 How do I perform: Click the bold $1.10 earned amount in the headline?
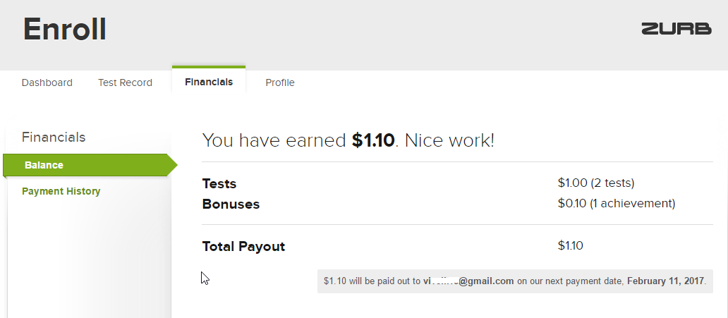tap(373, 140)
